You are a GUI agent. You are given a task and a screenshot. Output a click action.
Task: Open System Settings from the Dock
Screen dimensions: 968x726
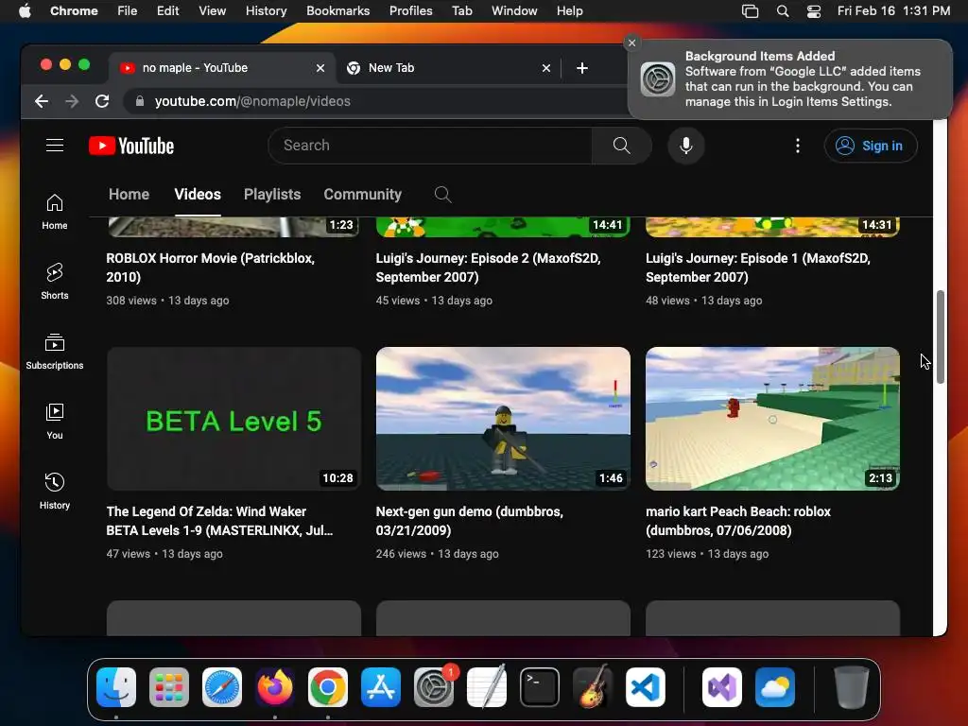click(434, 687)
